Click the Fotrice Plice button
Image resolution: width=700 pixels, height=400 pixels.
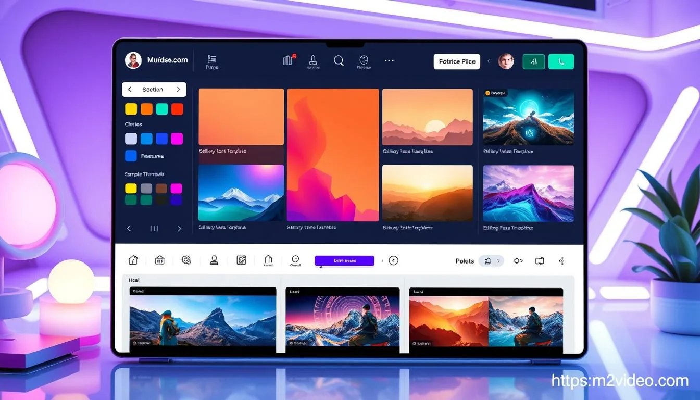(x=457, y=61)
